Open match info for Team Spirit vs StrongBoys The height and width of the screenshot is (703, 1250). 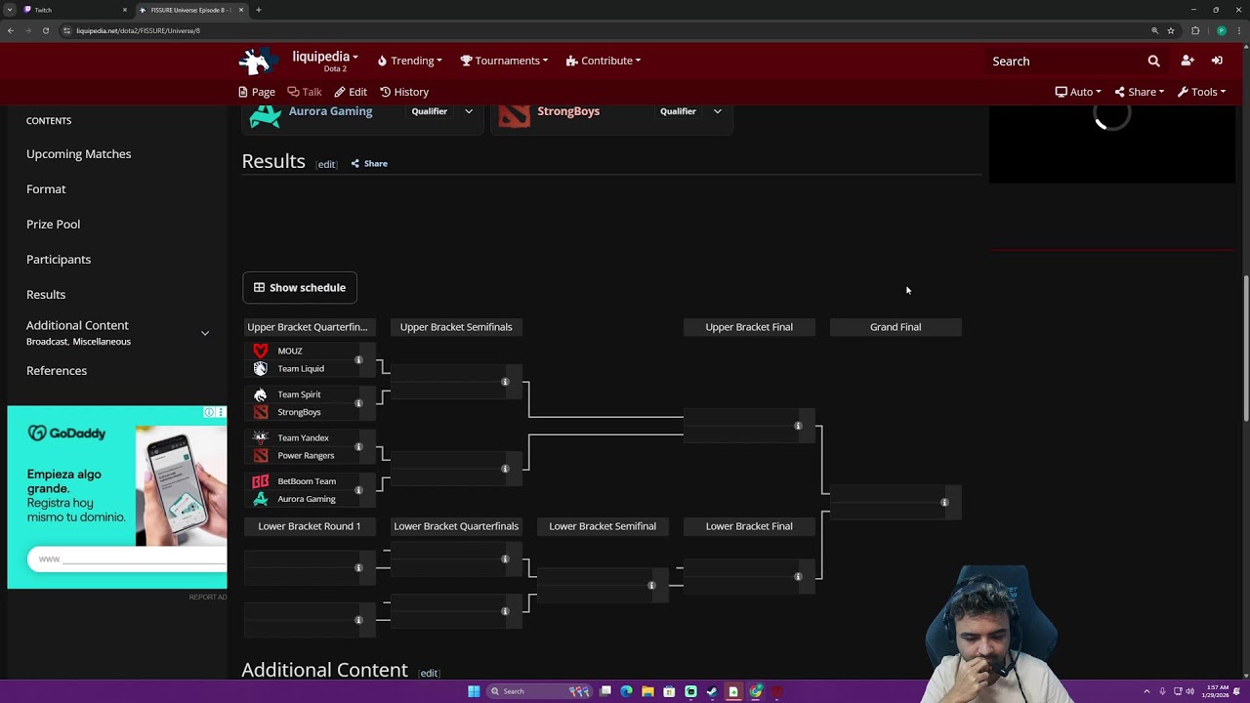tap(358, 403)
